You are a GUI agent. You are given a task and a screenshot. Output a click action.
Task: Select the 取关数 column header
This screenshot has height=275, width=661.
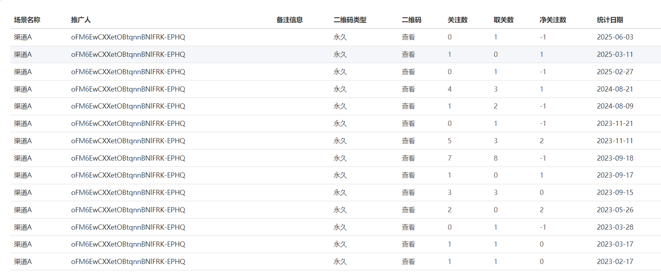(x=503, y=20)
